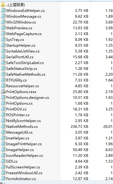This screenshot has width=113, height=184.
Task: Select SafeNativeMethods.cs file name
Action: click(x=26, y=74)
